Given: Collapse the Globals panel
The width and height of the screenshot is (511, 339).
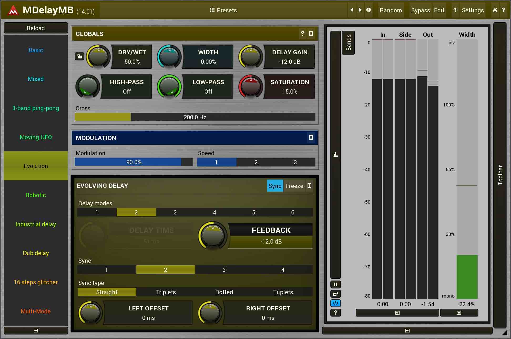Looking at the screenshot, I should 311,34.
